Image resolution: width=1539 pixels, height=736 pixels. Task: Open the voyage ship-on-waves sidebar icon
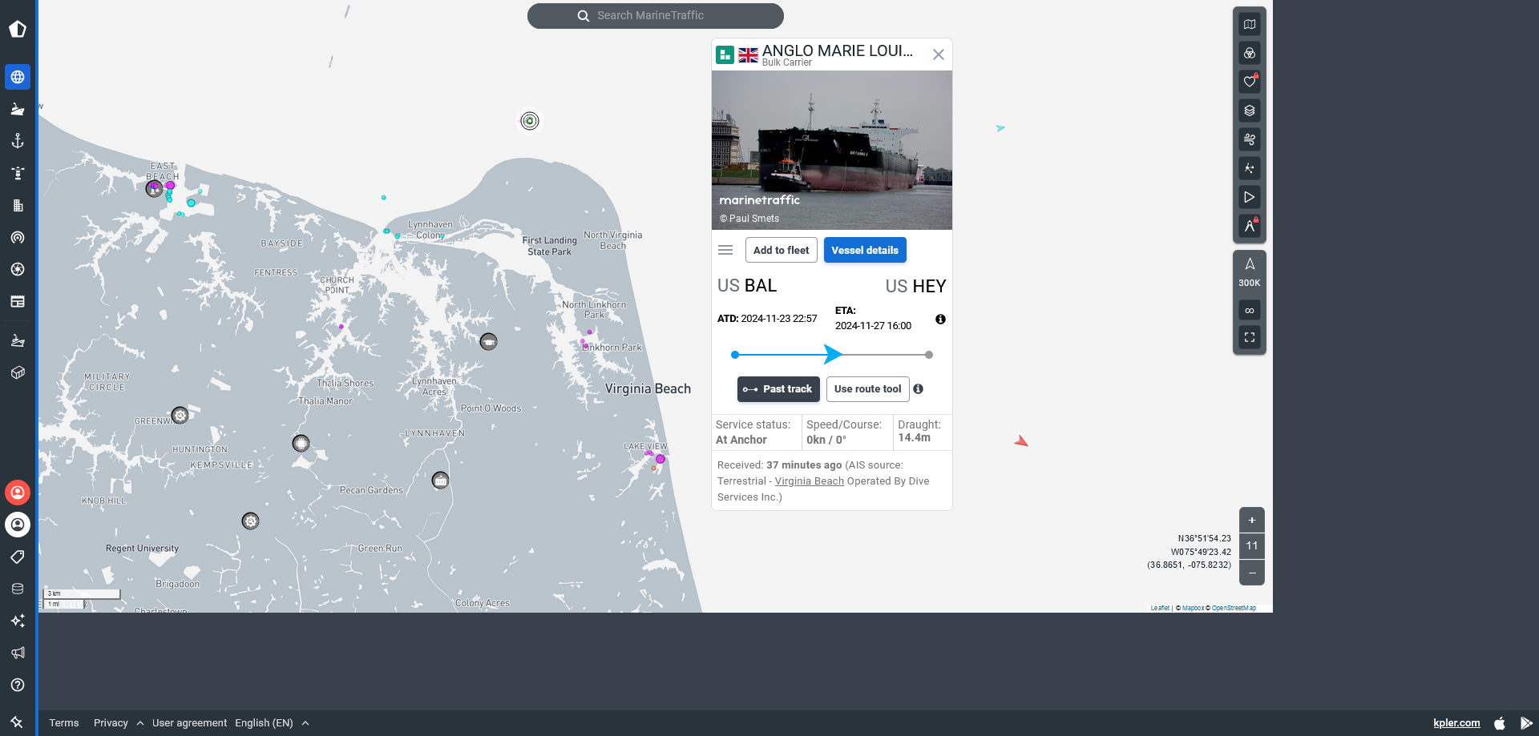coord(18,340)
